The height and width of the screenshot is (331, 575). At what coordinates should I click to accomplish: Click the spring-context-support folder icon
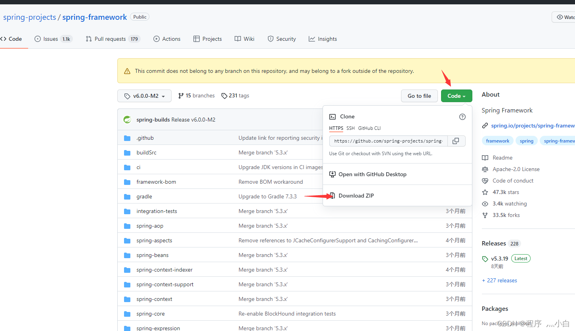tap(127, 285)
